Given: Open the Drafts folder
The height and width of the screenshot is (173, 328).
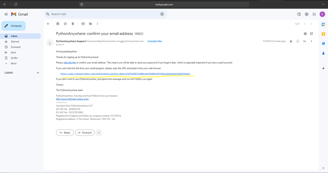Looking at the screenshot, I should 14,58.
